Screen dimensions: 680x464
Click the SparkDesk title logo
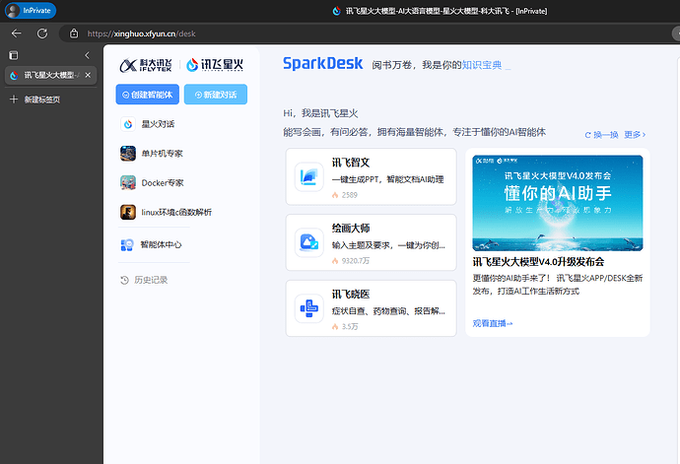point(322,63)
